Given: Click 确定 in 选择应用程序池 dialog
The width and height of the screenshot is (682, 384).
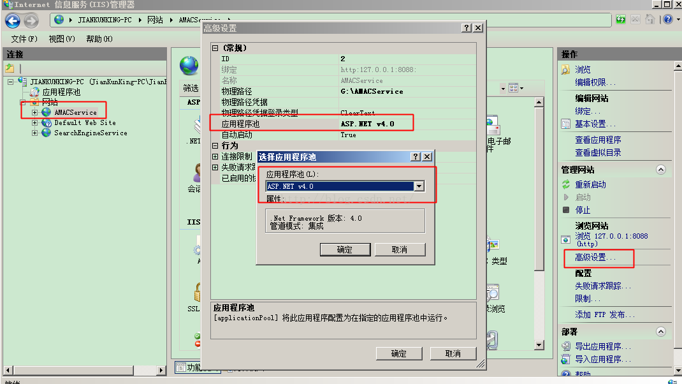Looking at the screenshot, I should pyautogui.click(x=345, y=249).
